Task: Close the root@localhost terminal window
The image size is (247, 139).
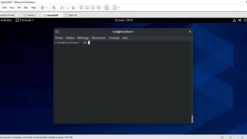Action: [190, 32]
